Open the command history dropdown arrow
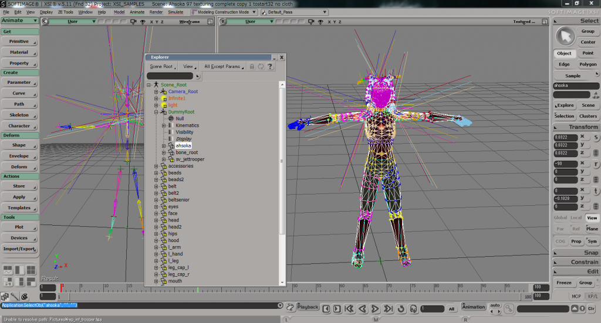Screen dimensions: 601x323 point(280,305)
